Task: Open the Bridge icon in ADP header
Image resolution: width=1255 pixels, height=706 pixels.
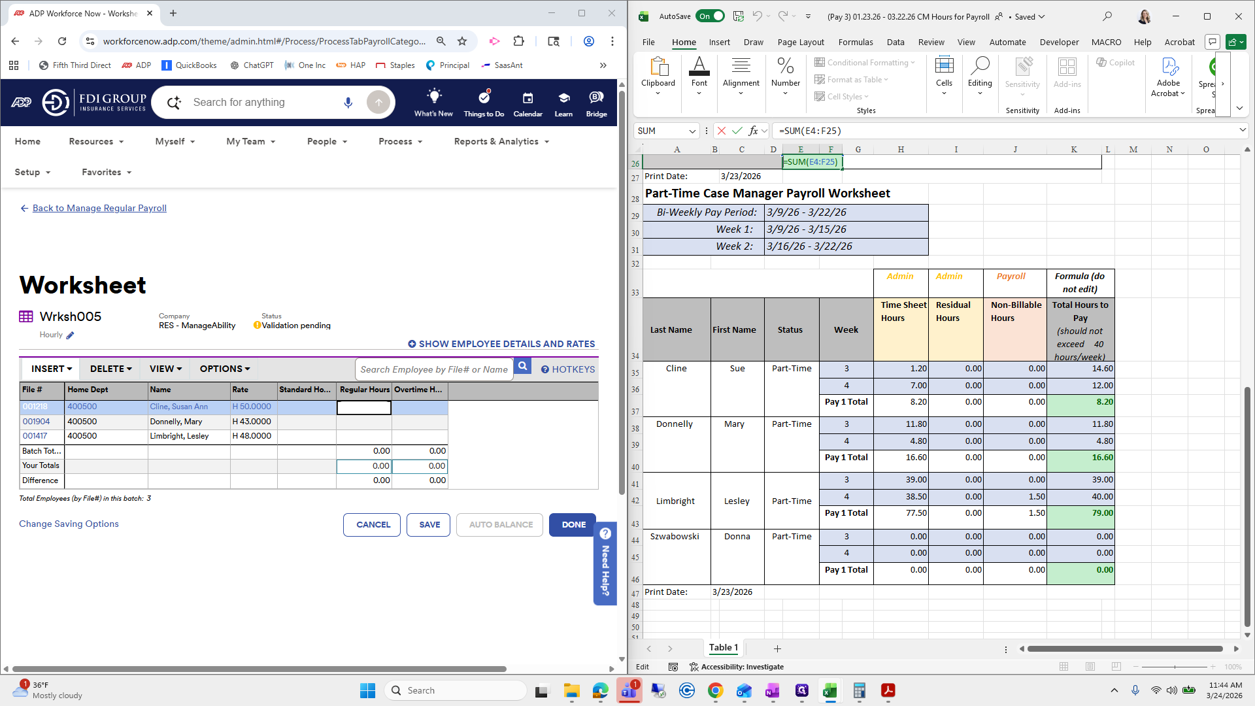Action: point(596,98)
